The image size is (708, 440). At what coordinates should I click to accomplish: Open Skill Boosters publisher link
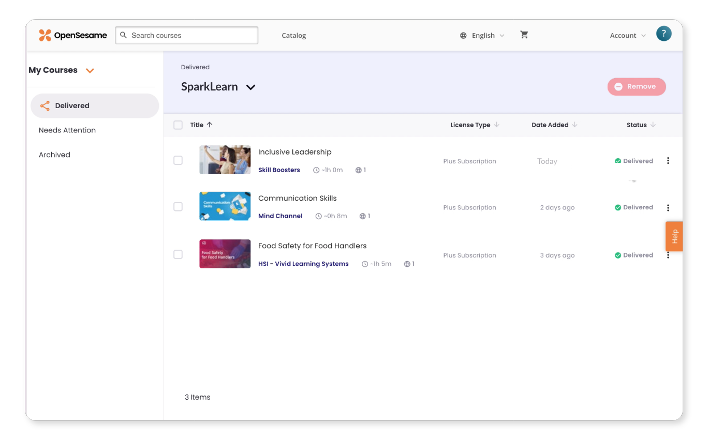(279, 170)
